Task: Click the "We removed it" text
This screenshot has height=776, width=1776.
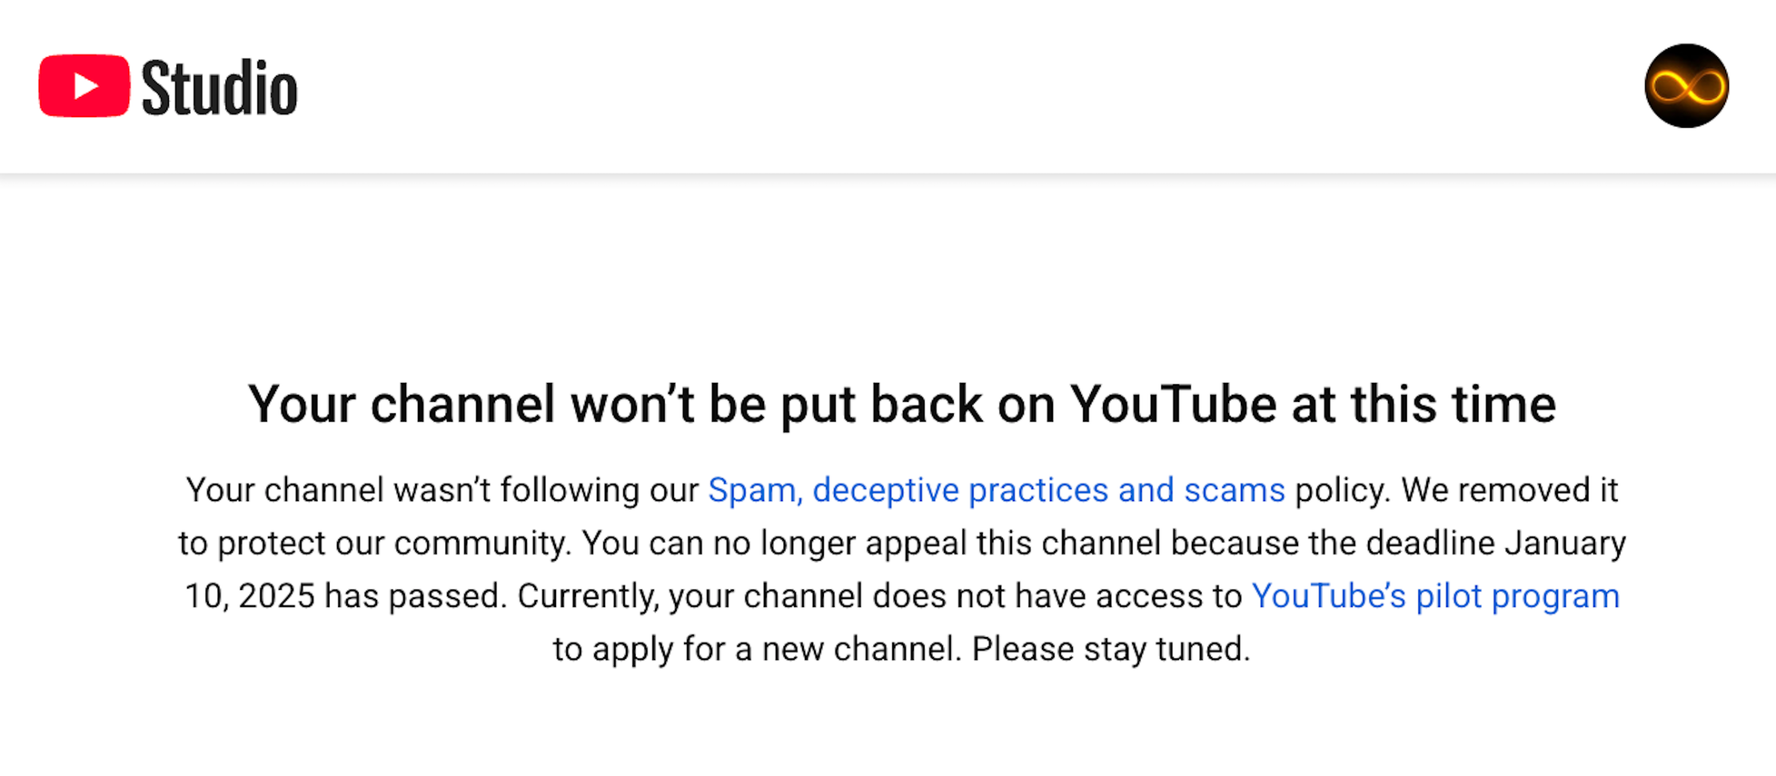Action: point(1509,490)
